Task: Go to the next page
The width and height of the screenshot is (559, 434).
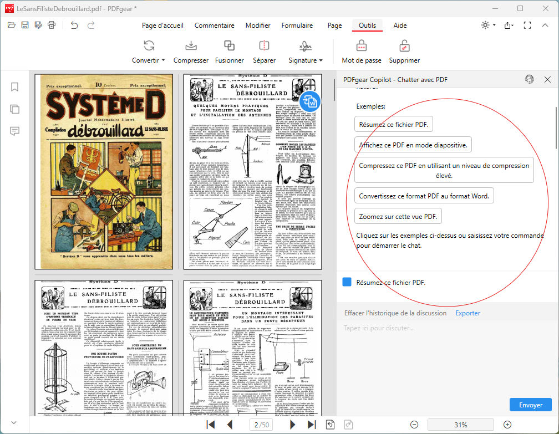Action: pos(292,425)
